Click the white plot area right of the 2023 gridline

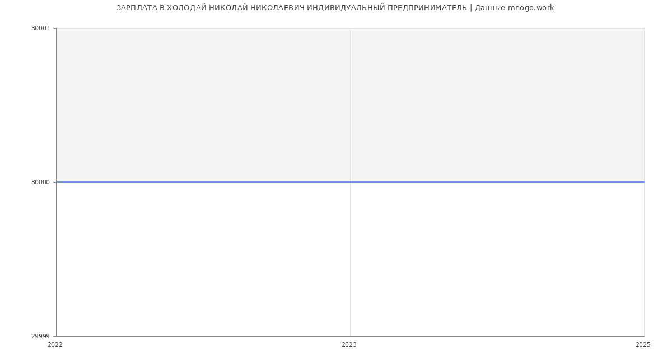pos(498,259)
